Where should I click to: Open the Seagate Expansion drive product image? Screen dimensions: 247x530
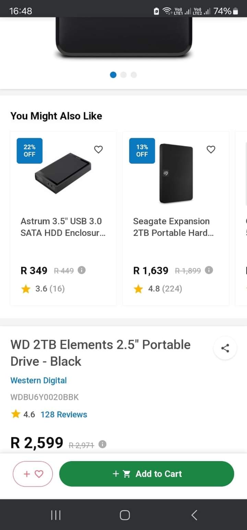(176, 173)
